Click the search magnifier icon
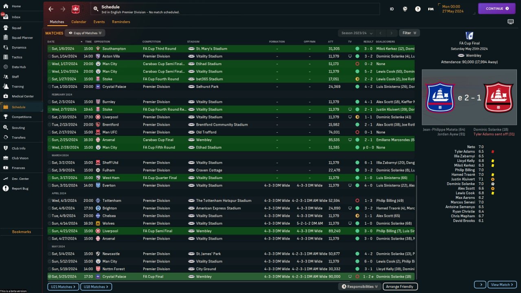The image size is (521, 293). [x=96, y=9]
